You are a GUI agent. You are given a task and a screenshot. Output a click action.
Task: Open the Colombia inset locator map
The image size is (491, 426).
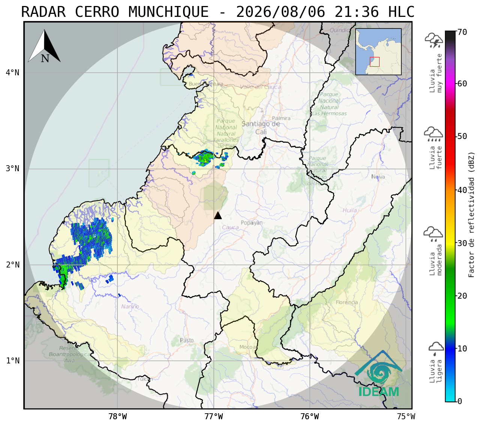point(378,52)
